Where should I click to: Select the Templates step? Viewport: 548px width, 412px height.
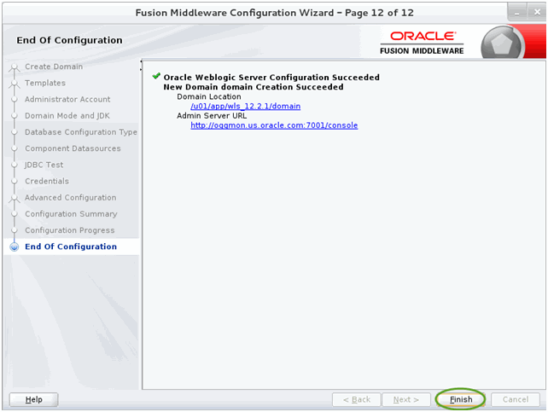45,83
